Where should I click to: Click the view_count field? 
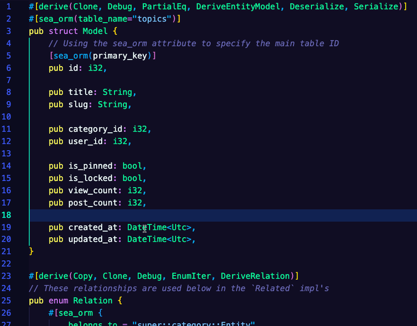point(93,190)
